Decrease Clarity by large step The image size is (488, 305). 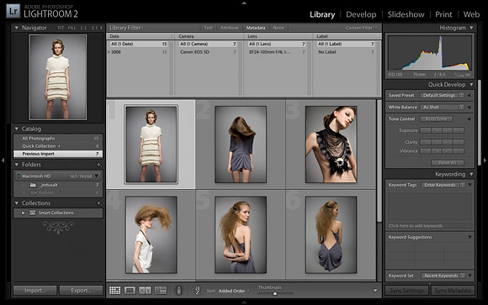click(x=426, y=142)
